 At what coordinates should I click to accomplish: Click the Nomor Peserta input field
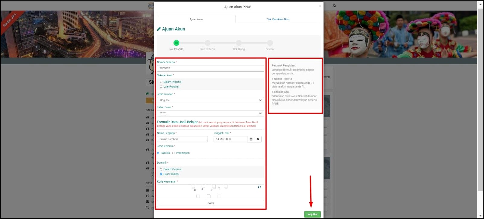(210, 68)
